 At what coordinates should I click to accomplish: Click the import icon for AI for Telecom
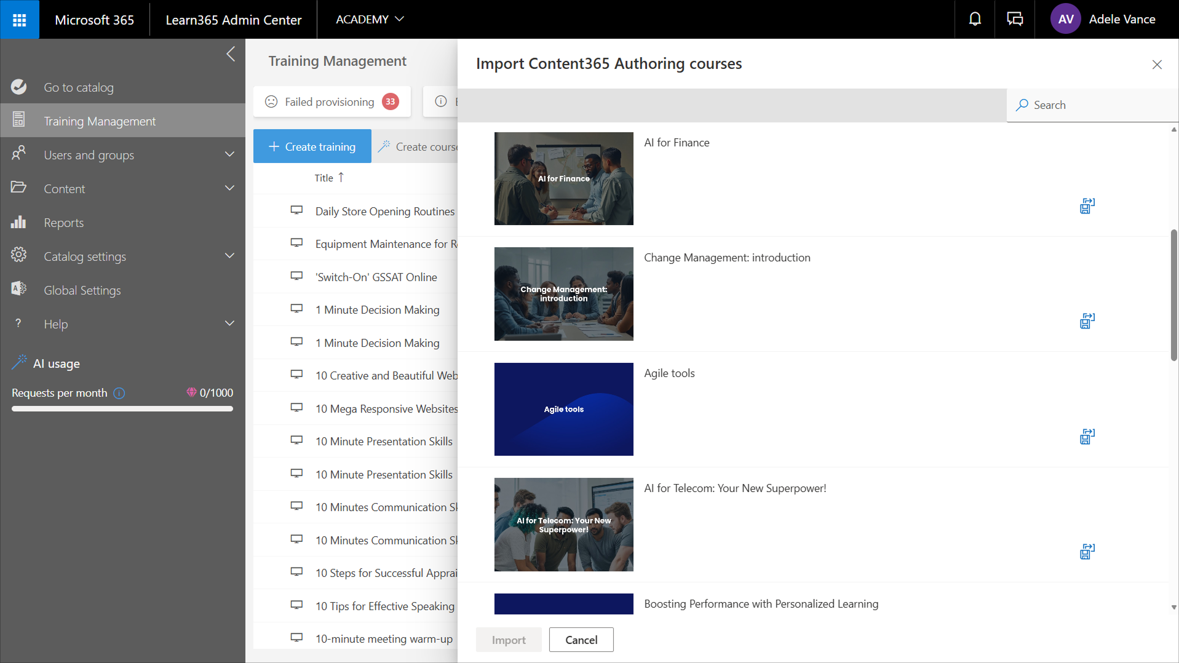(x=1087, y=552)
